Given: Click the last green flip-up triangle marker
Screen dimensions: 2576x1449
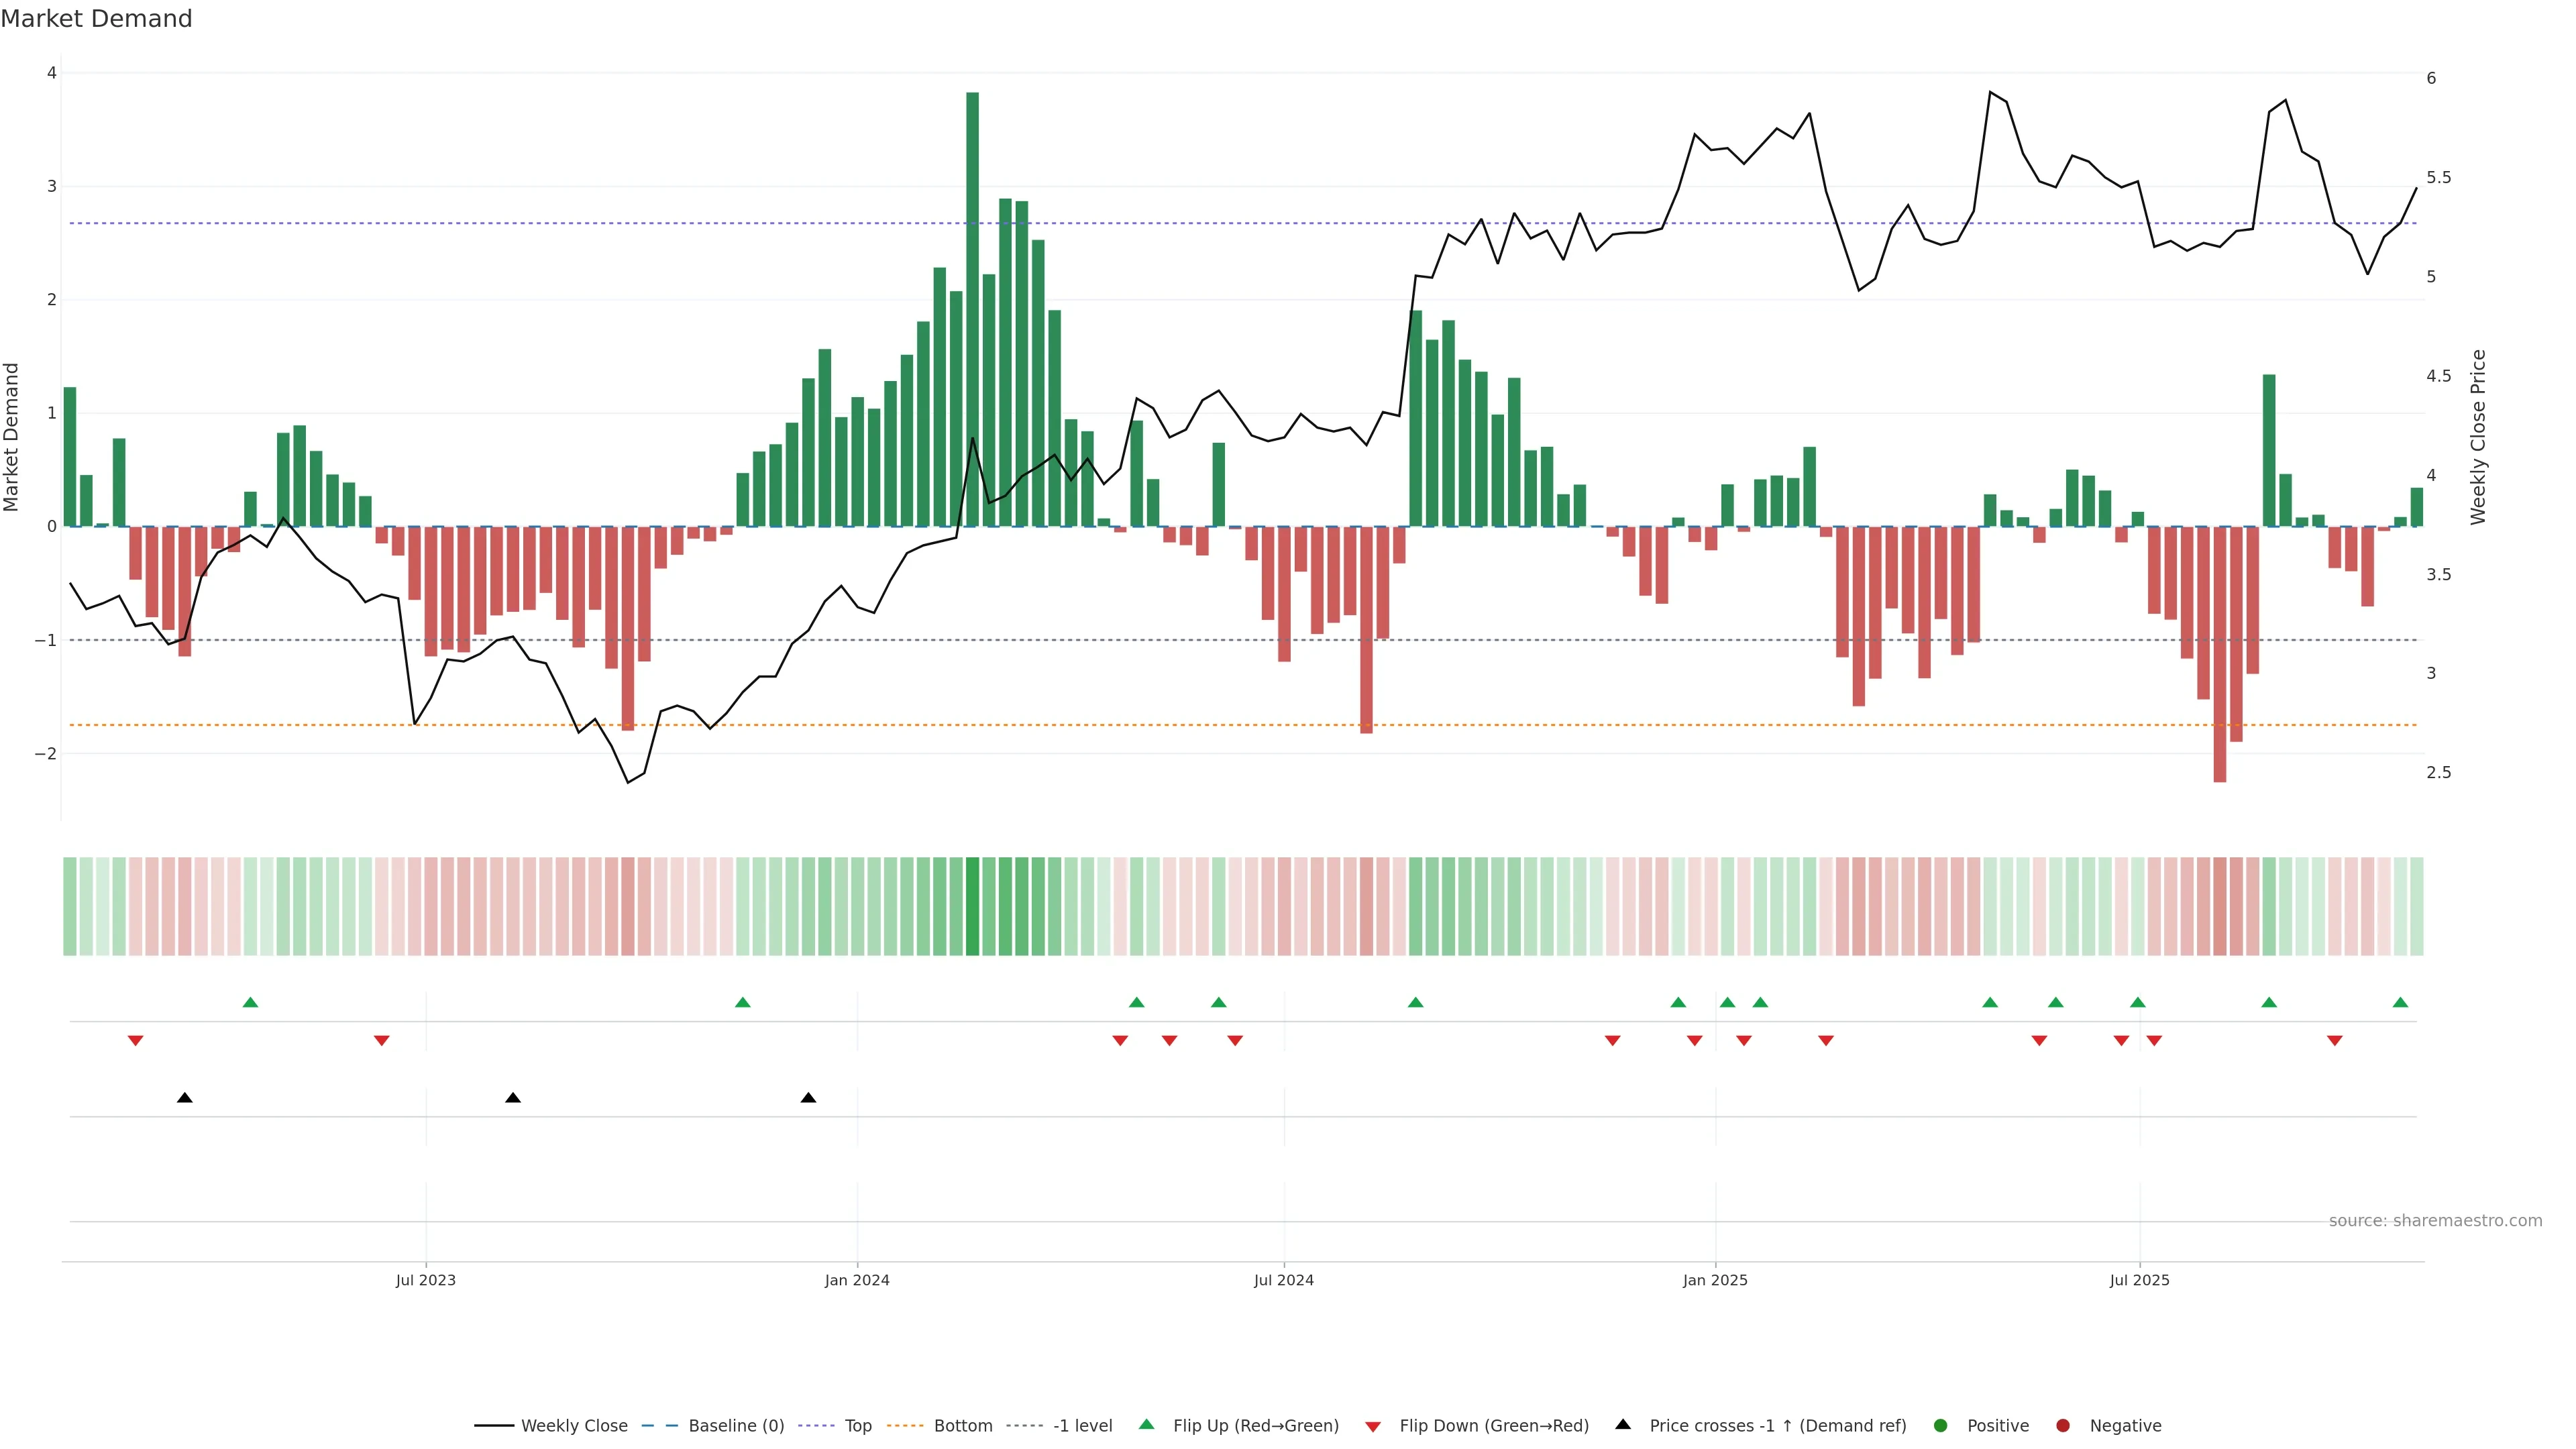Looking at the screenshot, I should coord(2400,1002).
